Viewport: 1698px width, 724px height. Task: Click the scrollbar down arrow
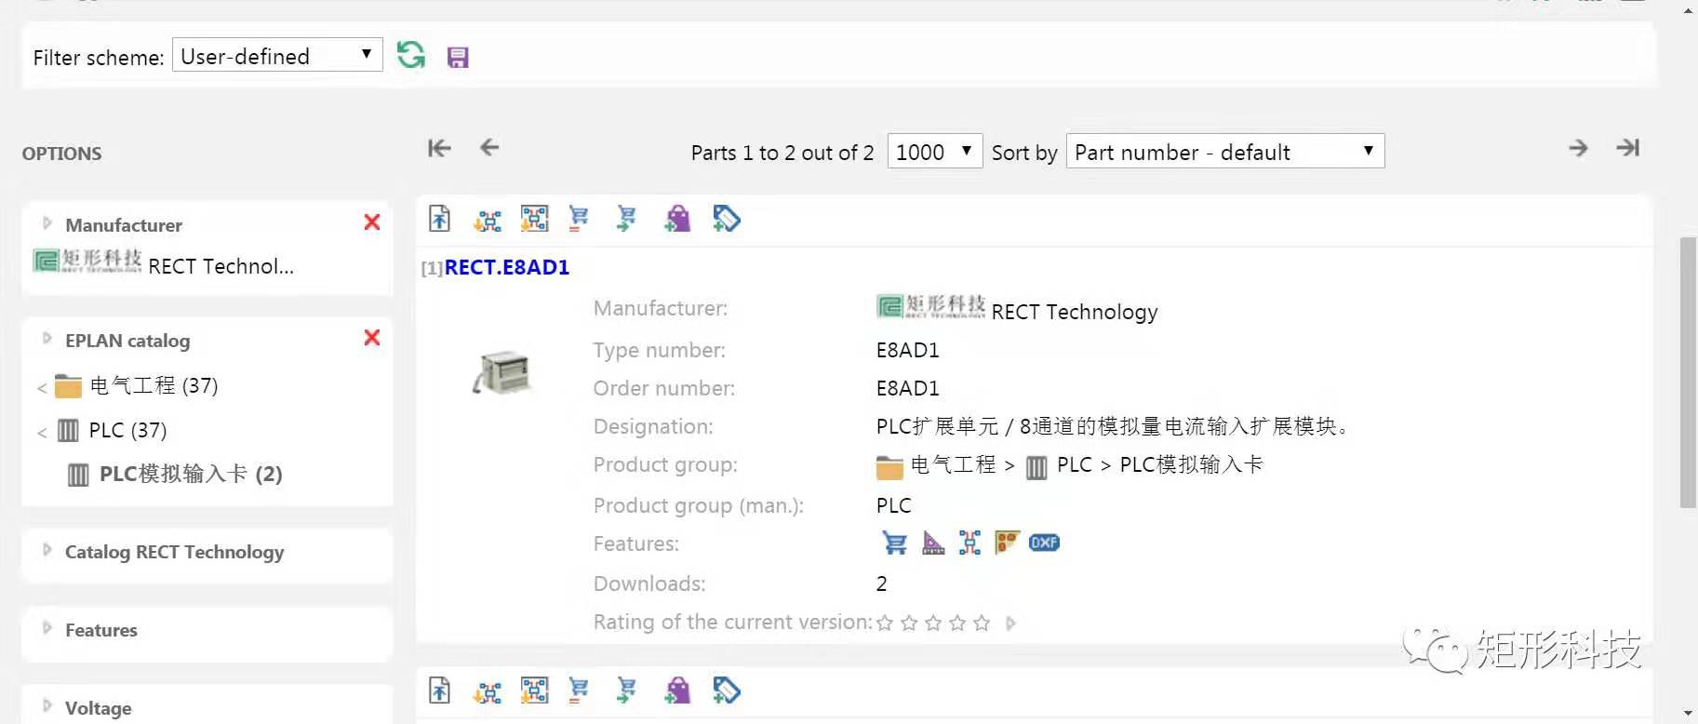(x=1688, y=714)
